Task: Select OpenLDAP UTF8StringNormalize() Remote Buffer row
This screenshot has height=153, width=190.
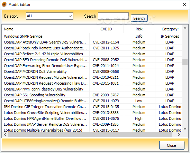Action: 92,101
